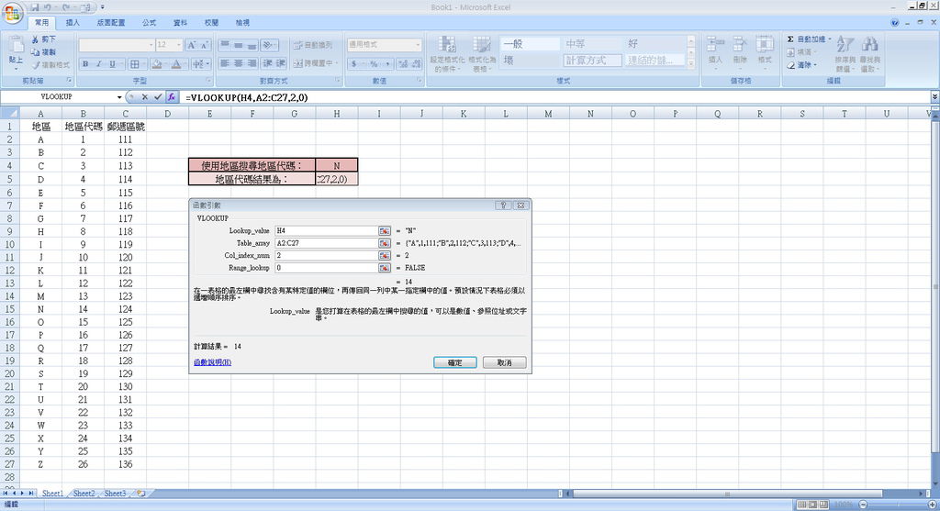Select the 好 (Good) cell style
The width and height of the screenshot is (940, 511).
(x=654, y=44)
